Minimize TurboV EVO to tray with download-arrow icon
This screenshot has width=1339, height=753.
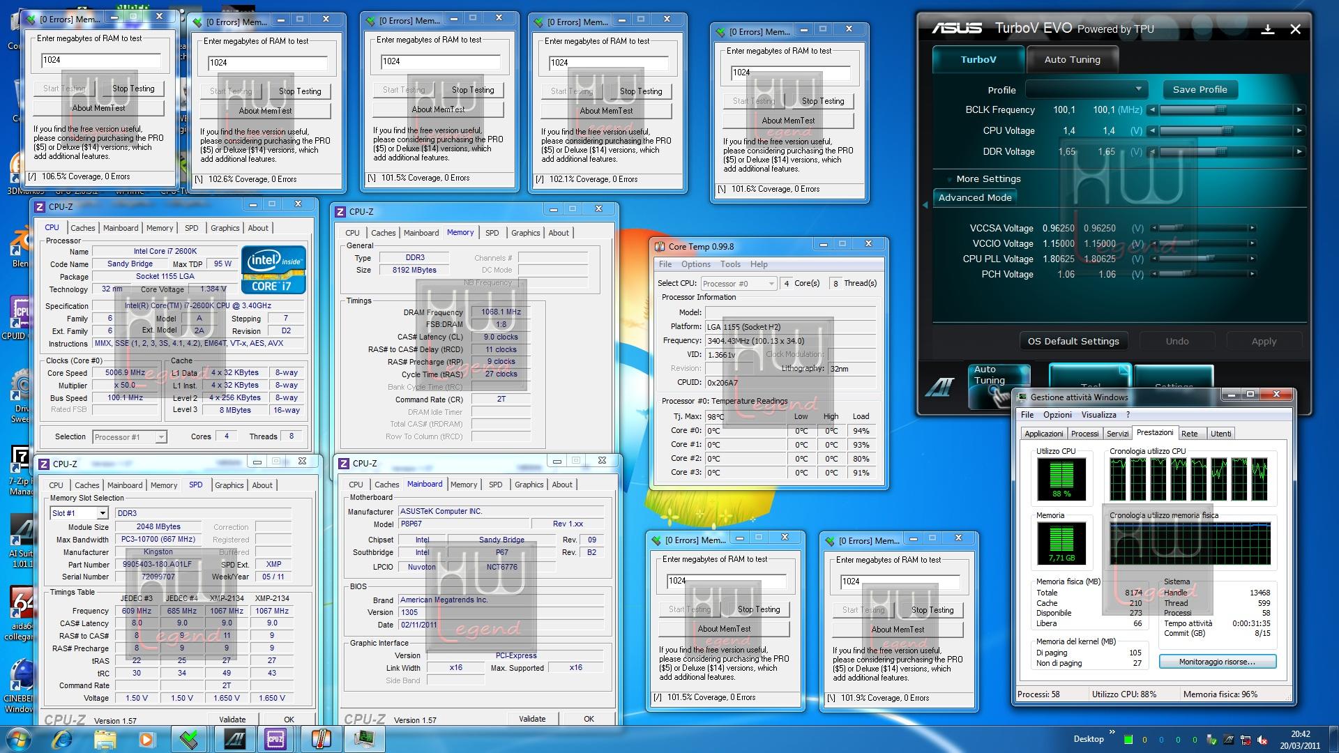[1268, 29]
